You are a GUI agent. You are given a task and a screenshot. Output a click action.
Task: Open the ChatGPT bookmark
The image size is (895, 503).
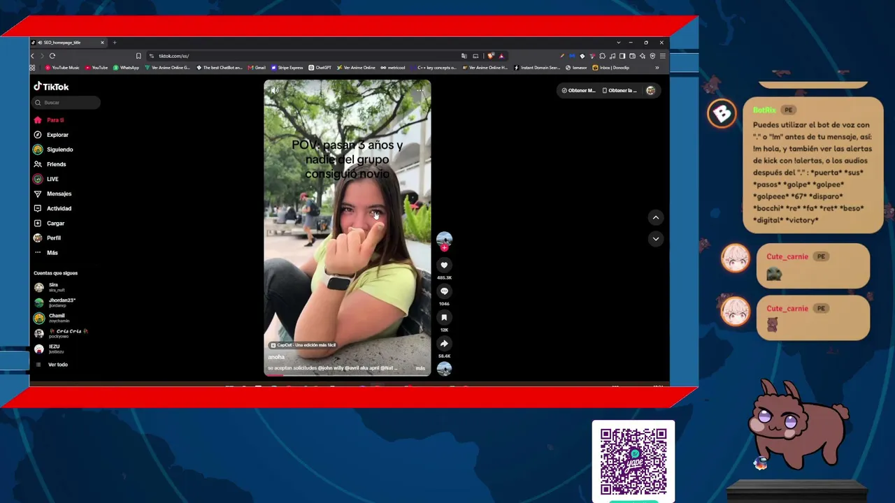click(x=320, y=68)
